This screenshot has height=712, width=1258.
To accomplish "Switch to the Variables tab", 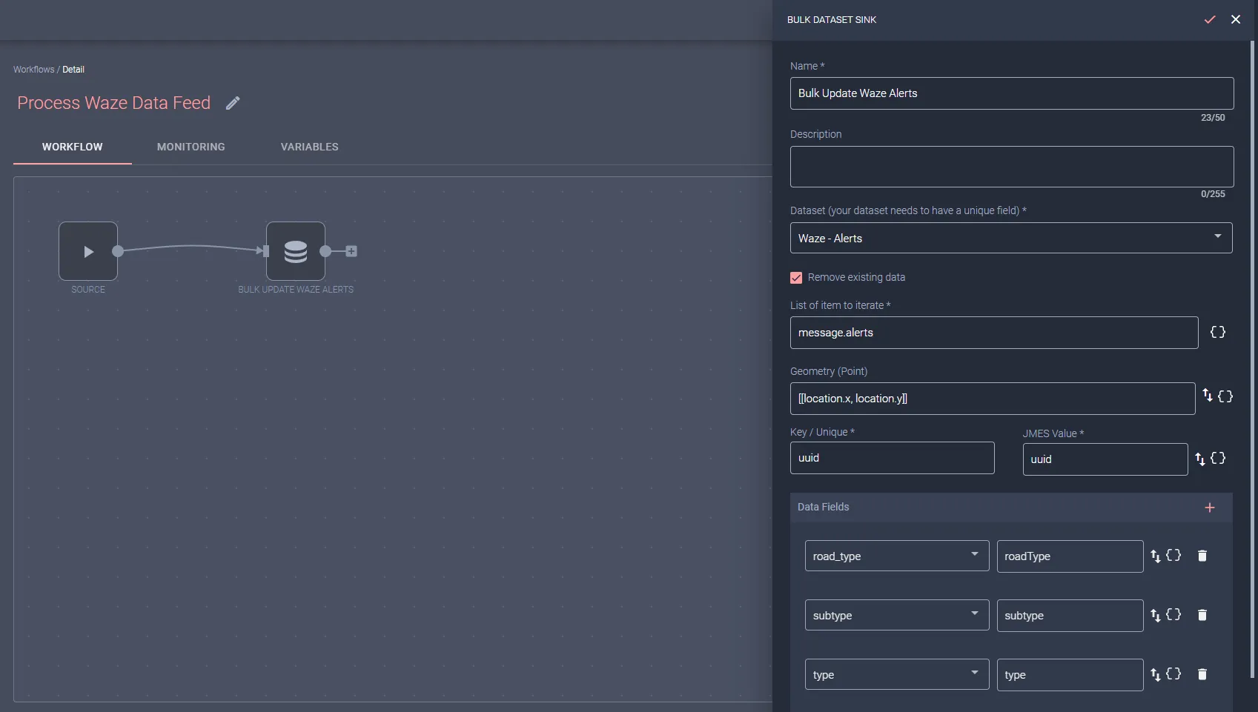I will point(310,147).
